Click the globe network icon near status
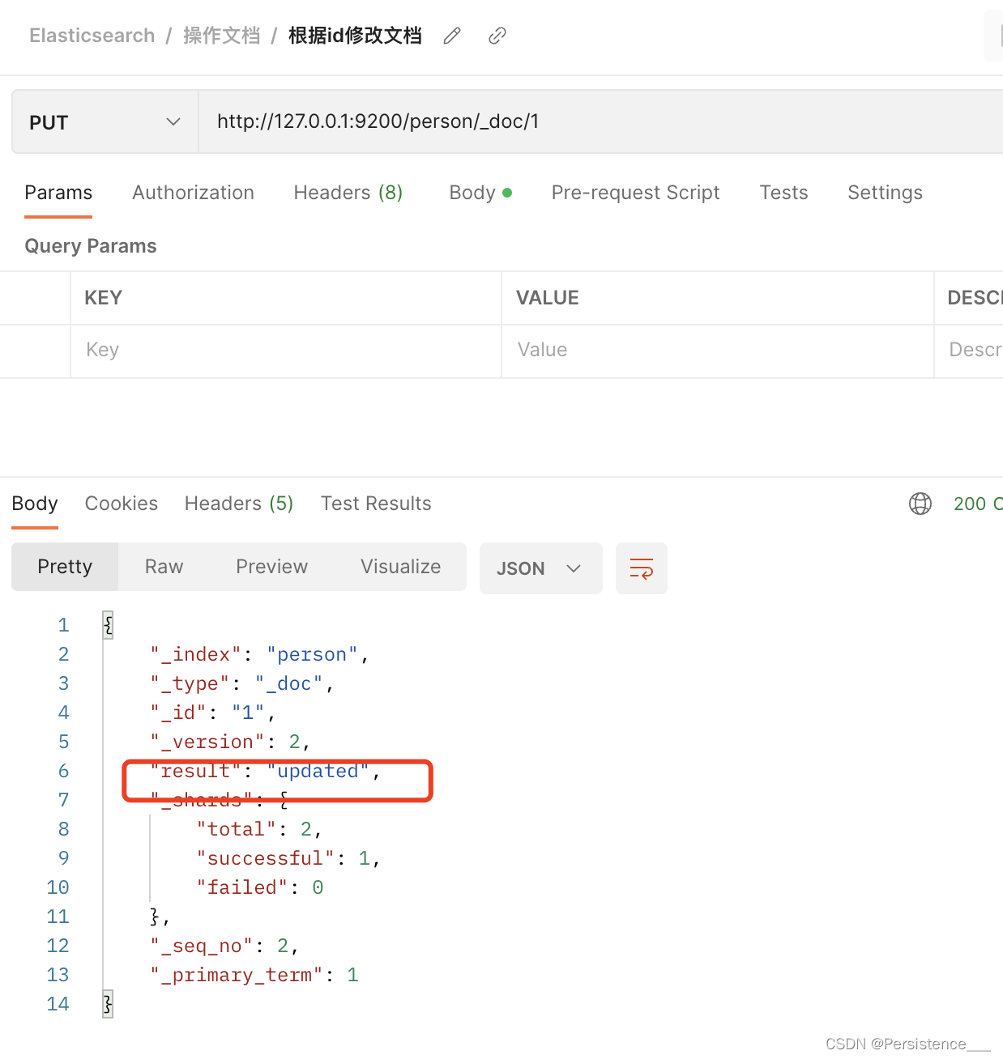Image resolution: width=1003 pixels, height=1059 pixels. pos(920,504)
